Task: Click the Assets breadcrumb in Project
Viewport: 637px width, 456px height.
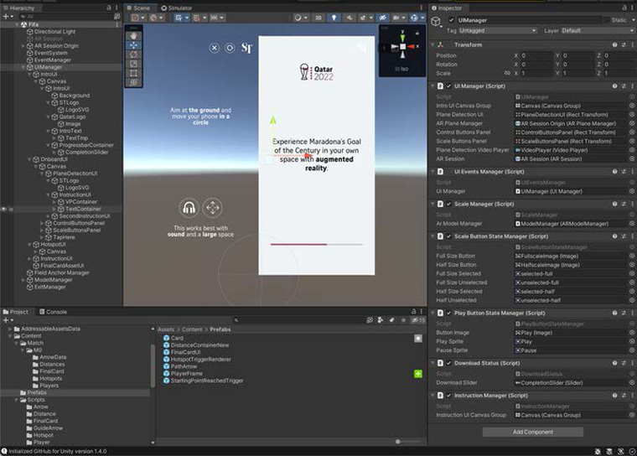Action: click(166, 329)
